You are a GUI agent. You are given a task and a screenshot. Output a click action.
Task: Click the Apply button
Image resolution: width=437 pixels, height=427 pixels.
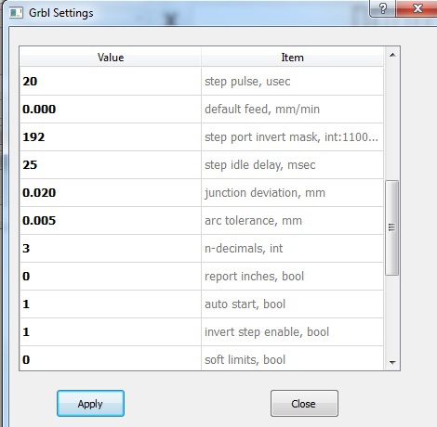[90, 403]
